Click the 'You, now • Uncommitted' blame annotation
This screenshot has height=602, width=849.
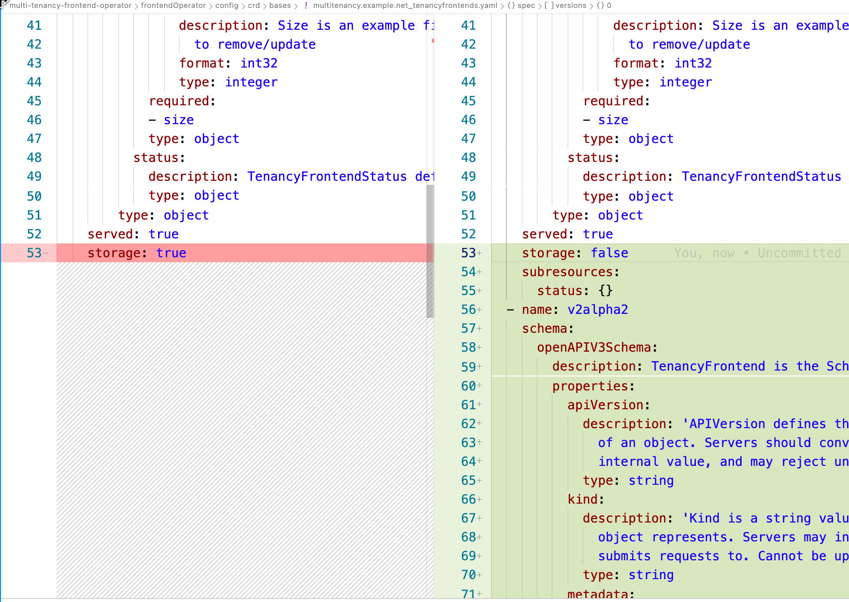pos(758,253)
